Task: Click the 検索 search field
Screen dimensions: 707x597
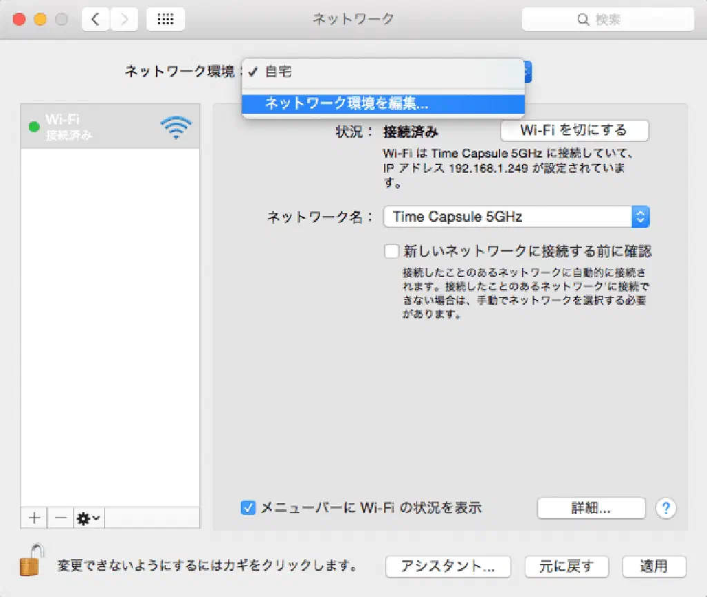Action: pyautogui.click(x=608, y=19)
